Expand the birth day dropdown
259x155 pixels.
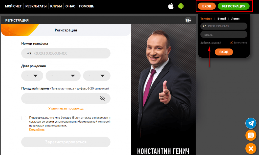pyautogui.click(x=32, y=76)
